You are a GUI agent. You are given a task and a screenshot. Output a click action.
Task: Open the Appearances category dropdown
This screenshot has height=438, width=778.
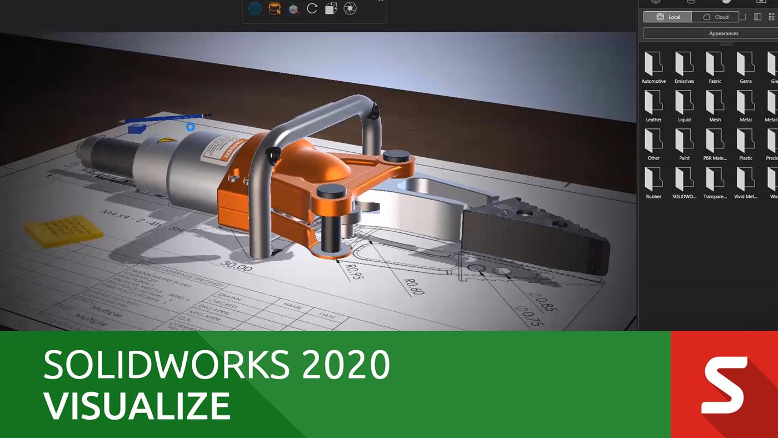tap(723, 33)
